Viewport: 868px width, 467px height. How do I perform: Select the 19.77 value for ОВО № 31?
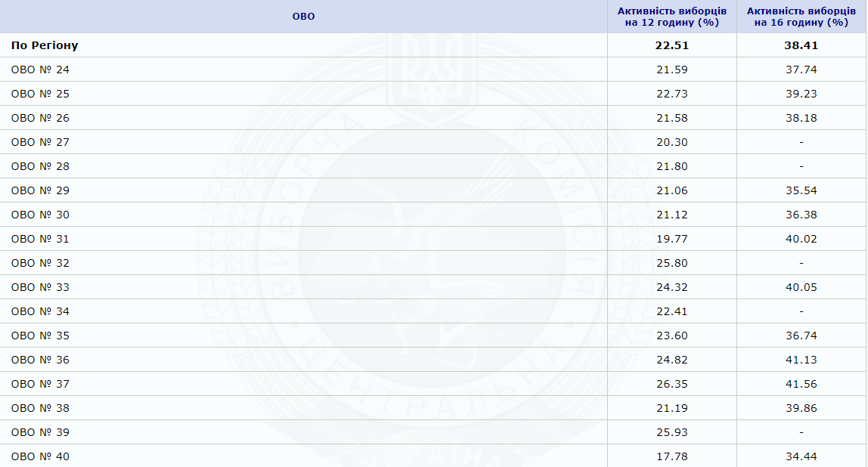pyautogui.click(x=672, y=239)
